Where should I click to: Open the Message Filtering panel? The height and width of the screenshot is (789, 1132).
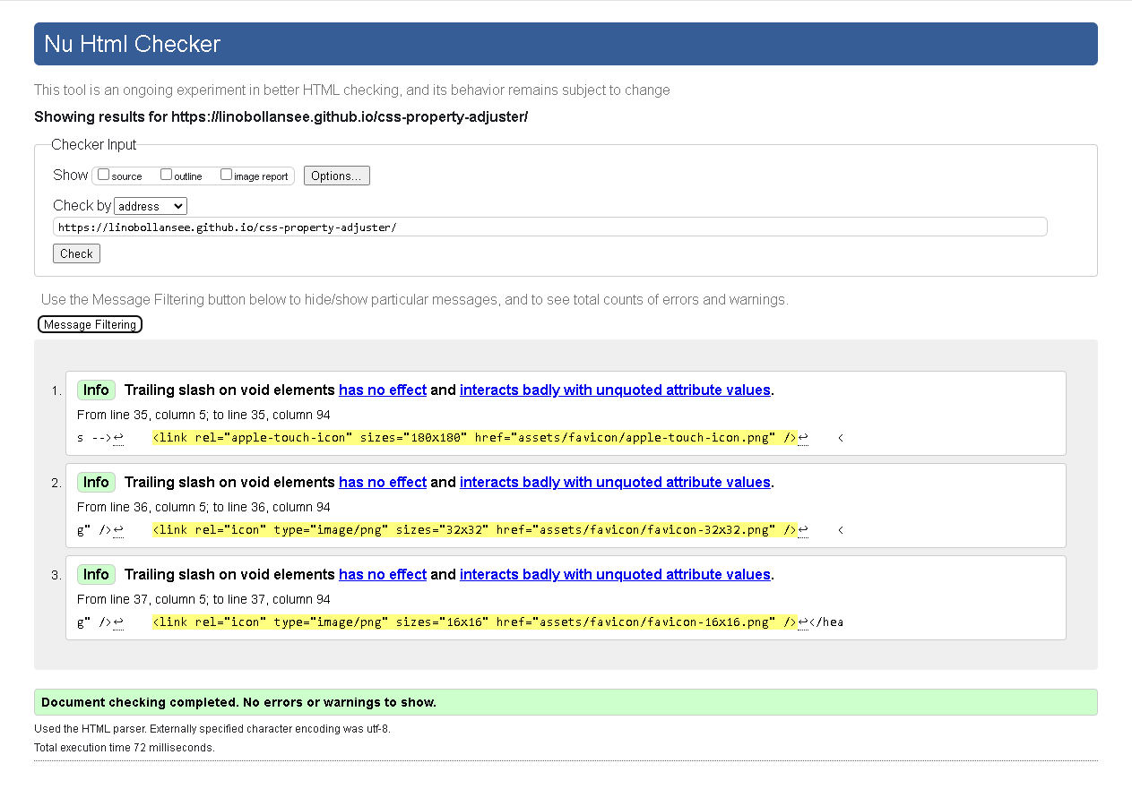point(90,323)
